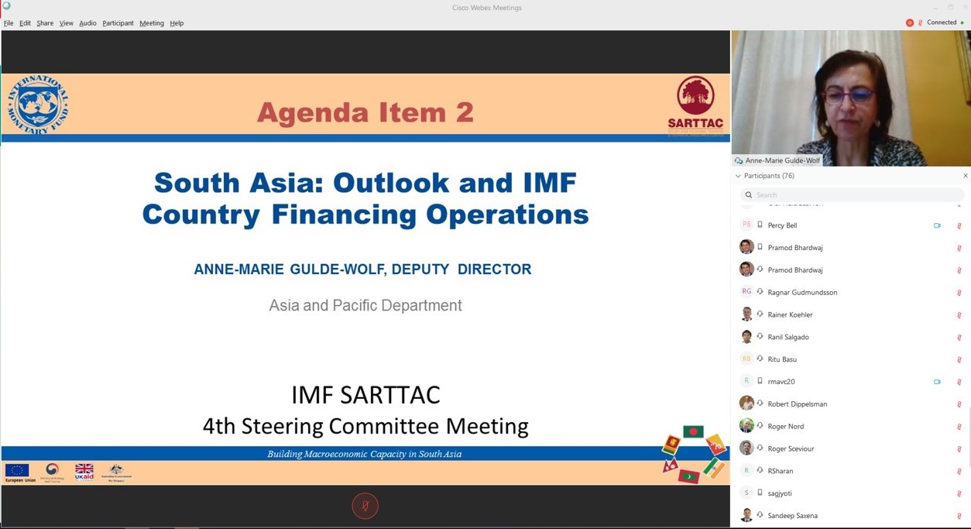Toggle Percy Bell's muted microphone icon
971x529 pixels.
[x=959, y=226]
